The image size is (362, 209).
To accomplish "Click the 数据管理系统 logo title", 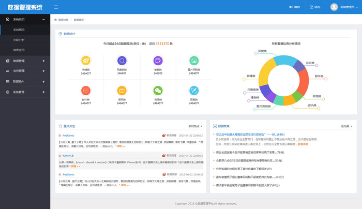I will coord(25,7).
